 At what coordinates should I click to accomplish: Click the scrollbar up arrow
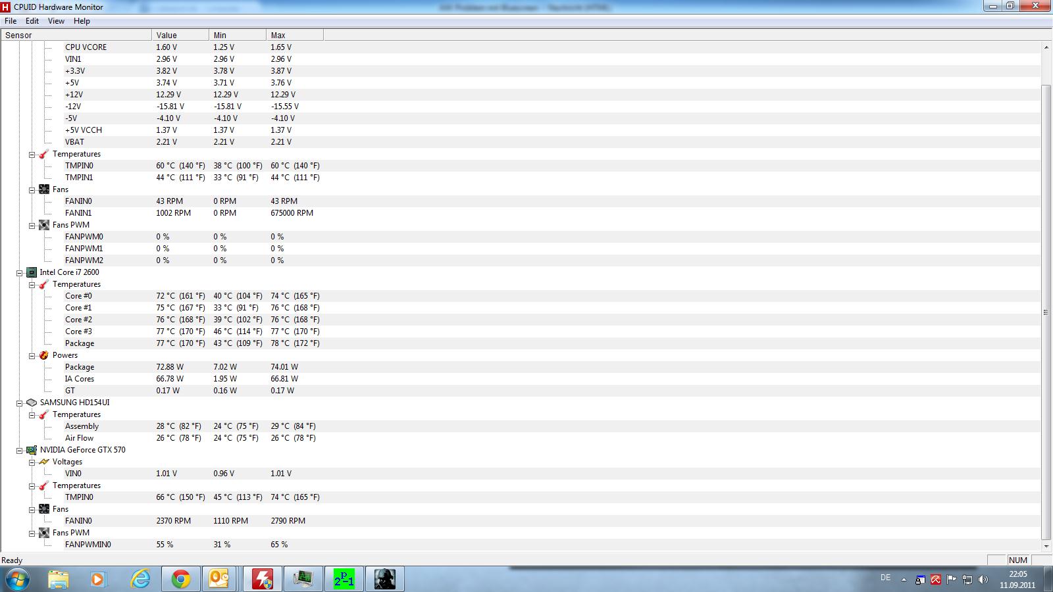[1046, 47]
